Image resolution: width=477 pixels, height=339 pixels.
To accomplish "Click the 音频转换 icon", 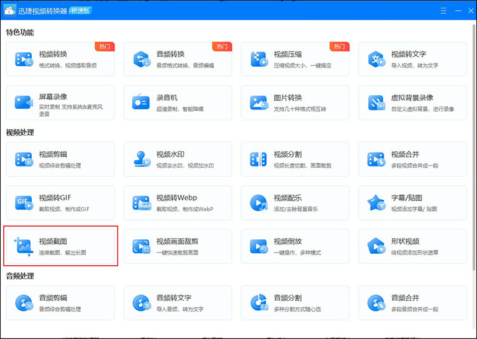I will pyautogui.click(x=142, y=59).
